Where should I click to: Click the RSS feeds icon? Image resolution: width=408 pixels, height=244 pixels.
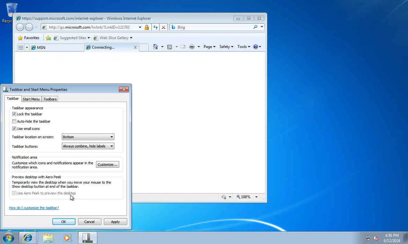click(170, 47)
